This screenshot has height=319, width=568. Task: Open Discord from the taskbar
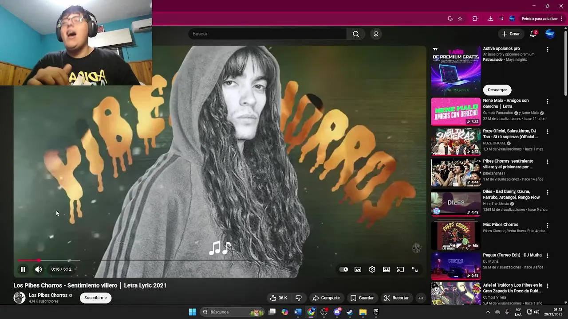337,312
